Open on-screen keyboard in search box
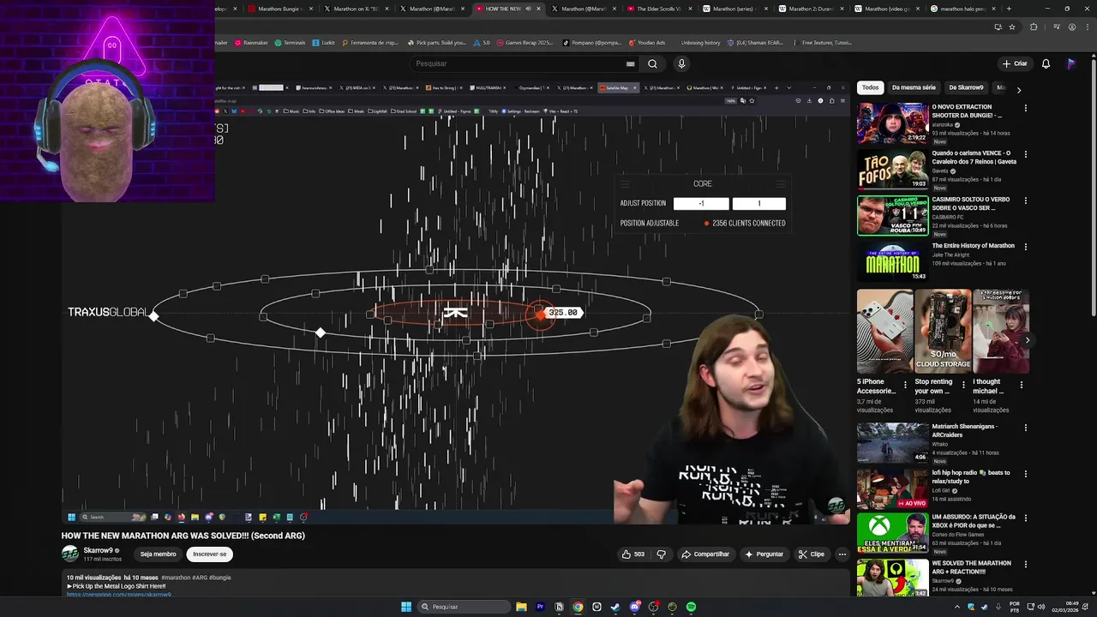This screenshot has width=1097, height=617. 631,63
